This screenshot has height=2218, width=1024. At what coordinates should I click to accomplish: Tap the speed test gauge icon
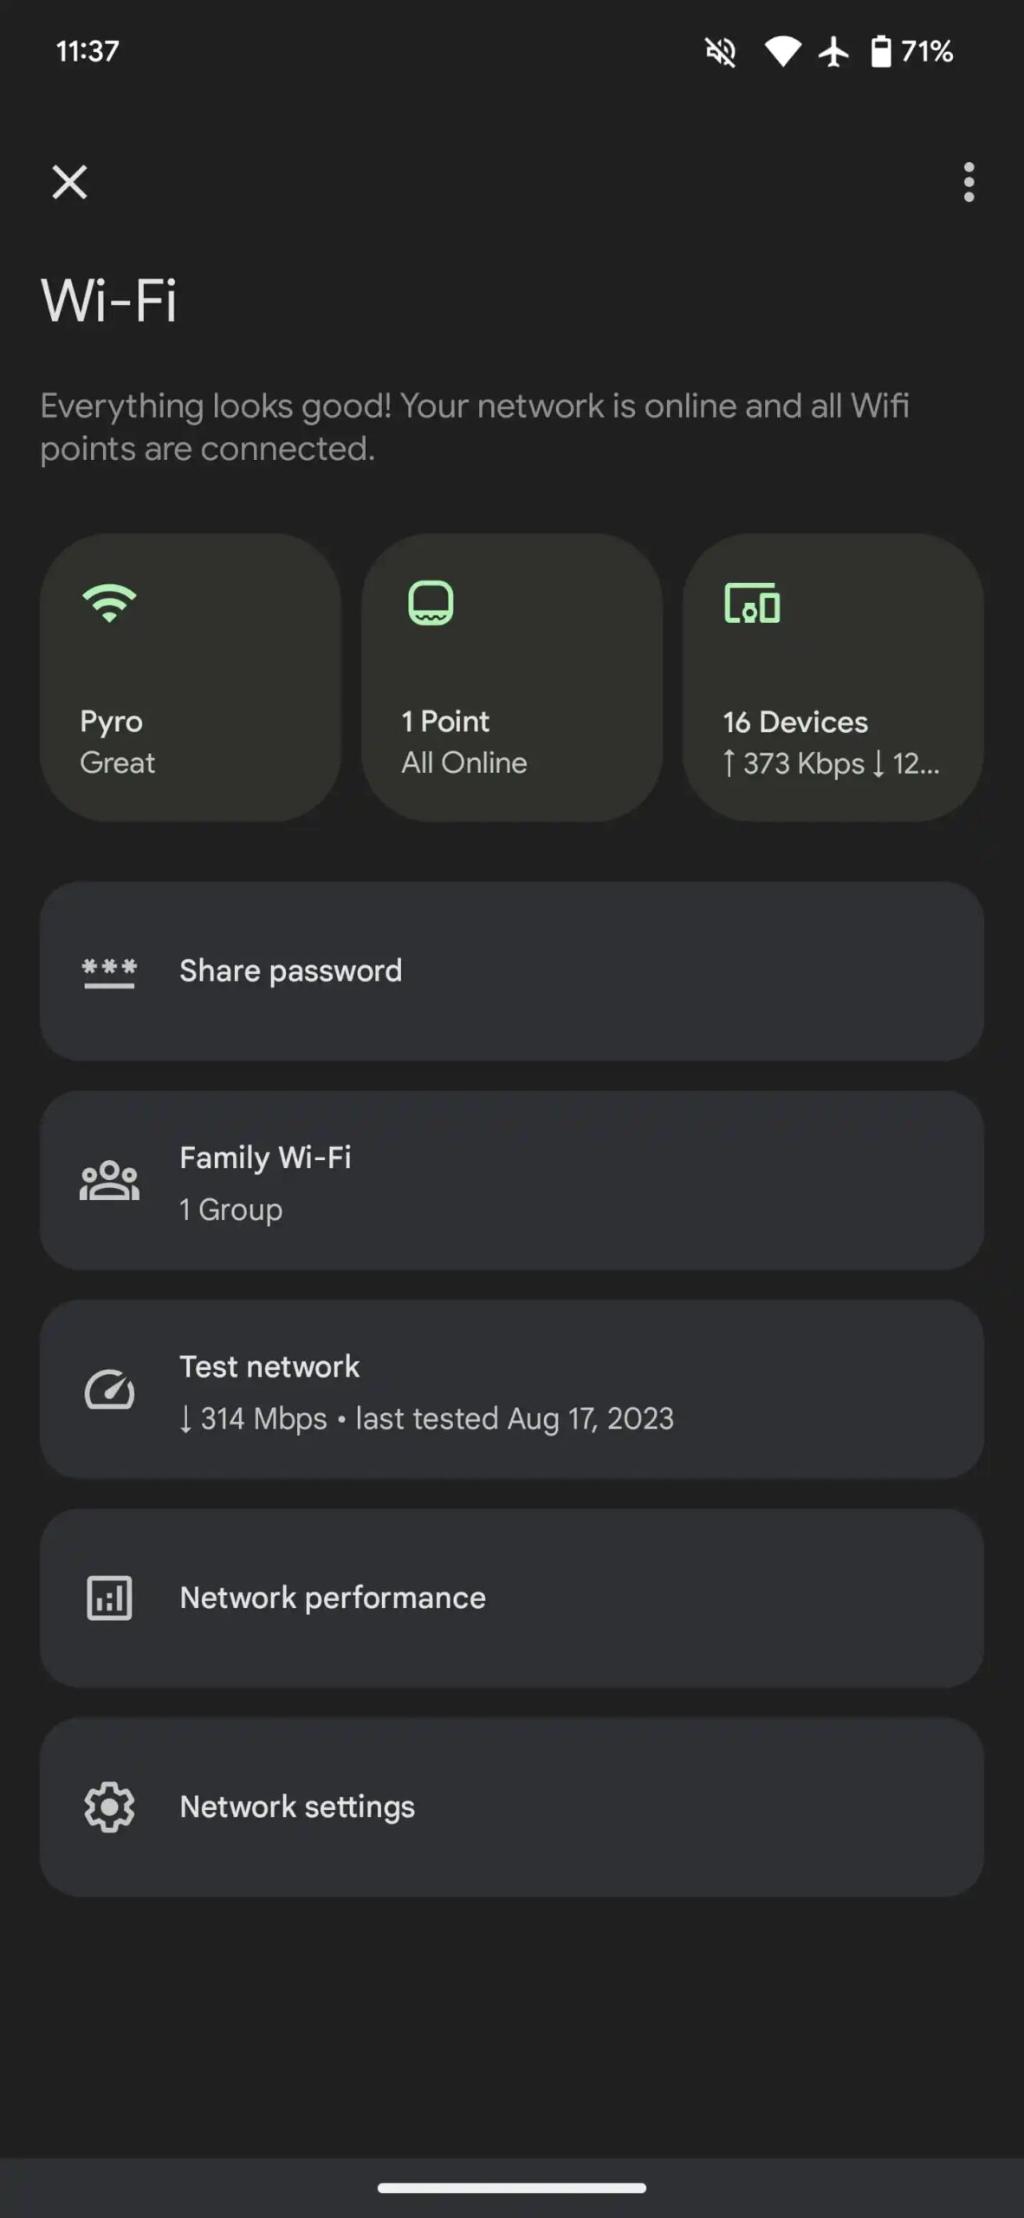(109, 1390)
